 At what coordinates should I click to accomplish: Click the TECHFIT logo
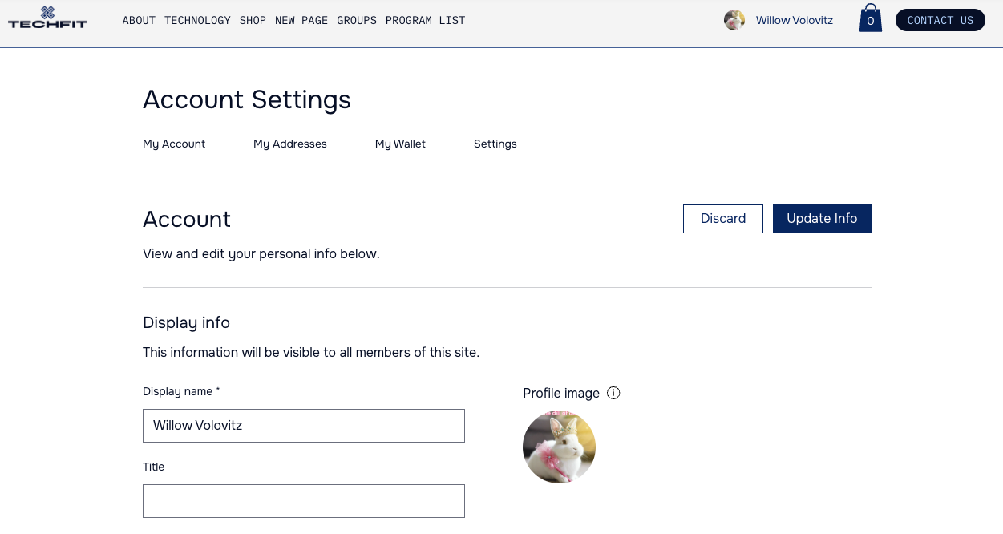47,20
